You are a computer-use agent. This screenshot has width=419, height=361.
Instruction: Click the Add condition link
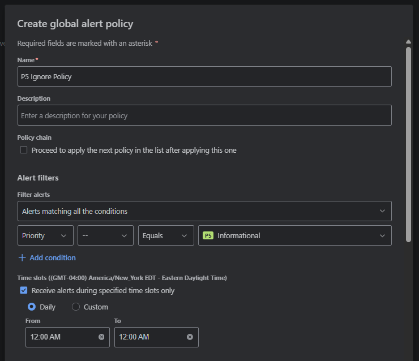52,257
